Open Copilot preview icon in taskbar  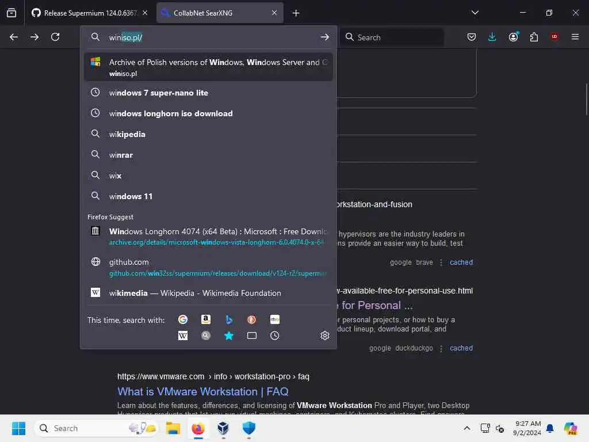coord(571,428)
